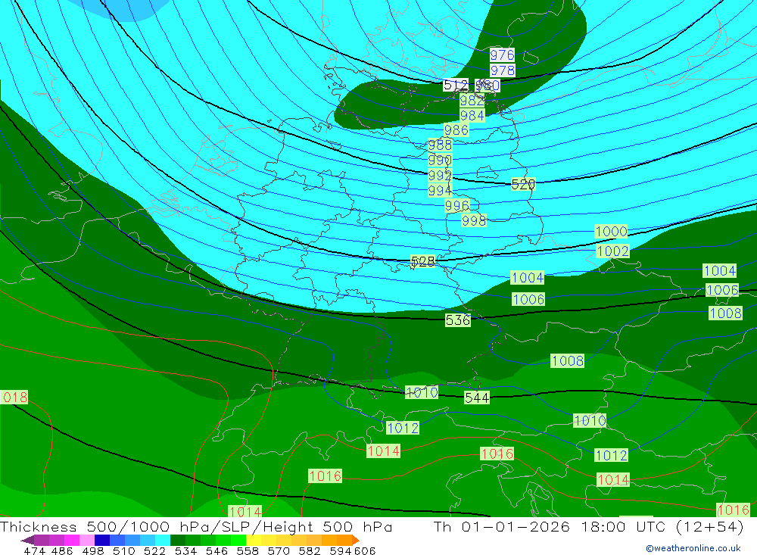Viewport: 757px width, 555px height.
Task: Click the 546 legend value
Action: 217,550
